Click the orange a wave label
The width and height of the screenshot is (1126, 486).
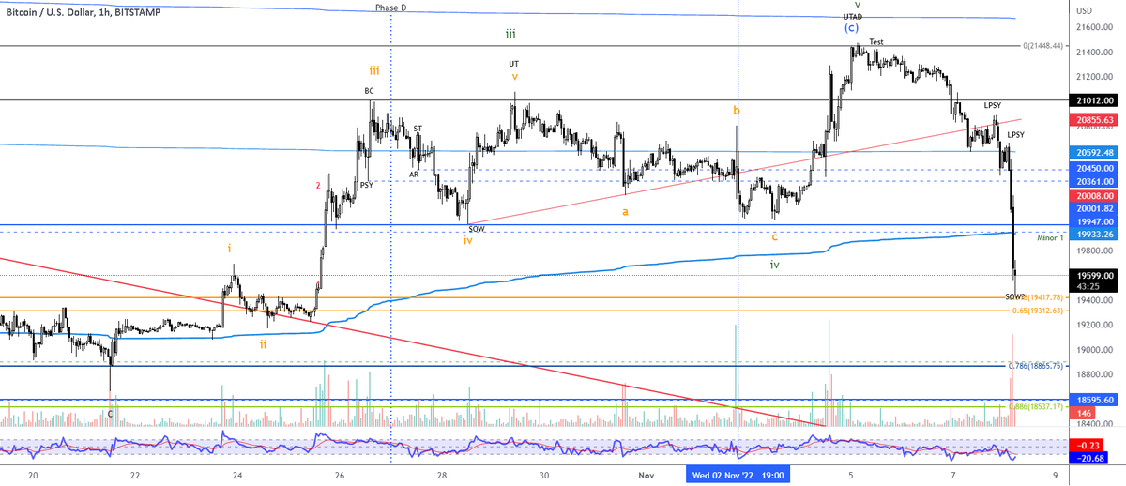pyautogui.click(x=625, y=212)
